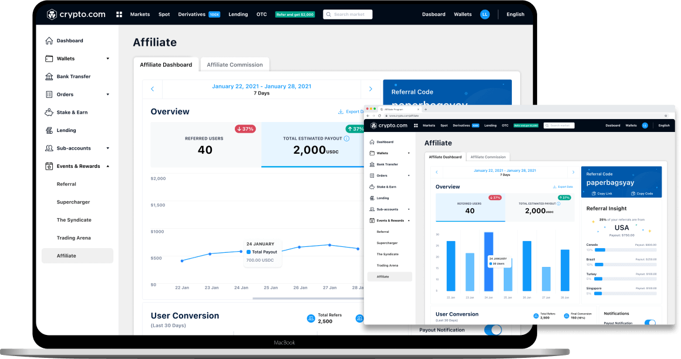Open Affiliate Commission tab in front browser window

point(488,157)
